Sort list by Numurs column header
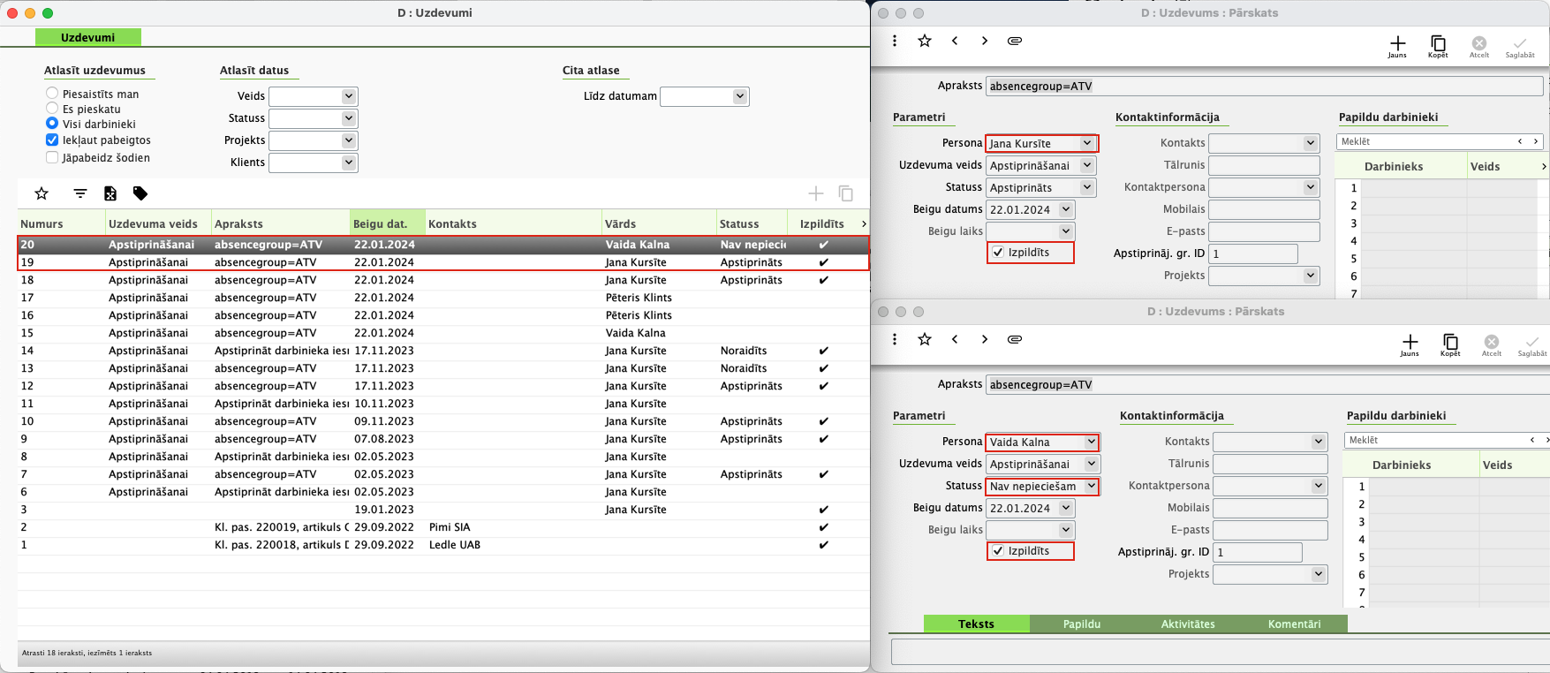This screenshot has height=673, width=1550. 61,223
